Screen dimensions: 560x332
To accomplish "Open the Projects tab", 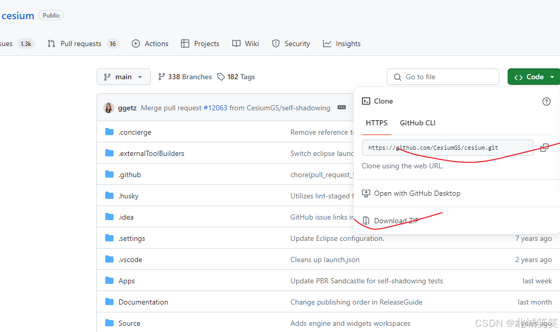I will 200,44.
